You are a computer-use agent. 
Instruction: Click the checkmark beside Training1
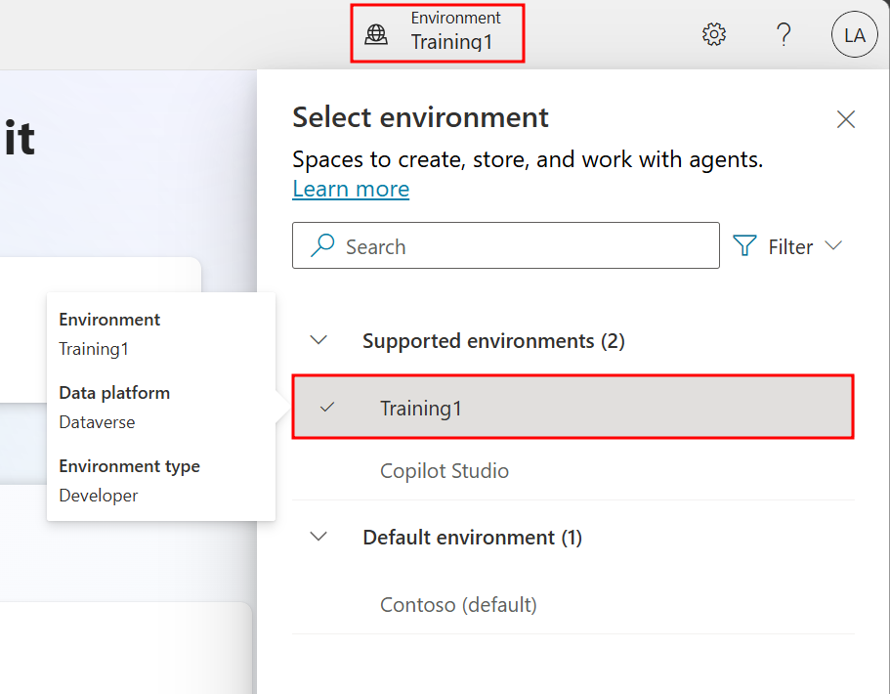point(327,408)
